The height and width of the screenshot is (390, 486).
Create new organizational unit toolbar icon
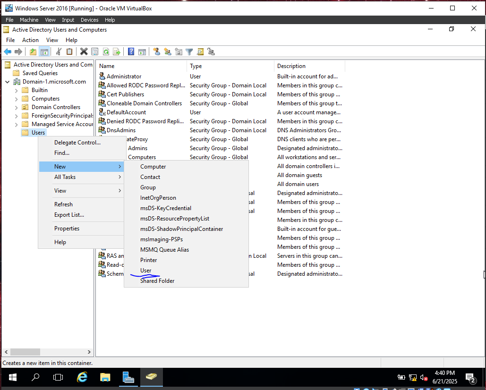click(179, 51)
